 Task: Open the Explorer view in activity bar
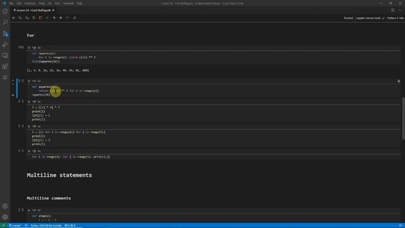coord(5,11)
